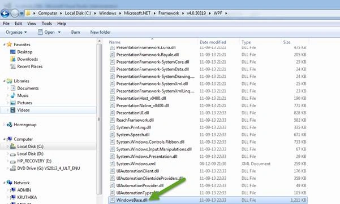Click the Open toolbar button
Screen dimensions: 340x204
[46, 32]
